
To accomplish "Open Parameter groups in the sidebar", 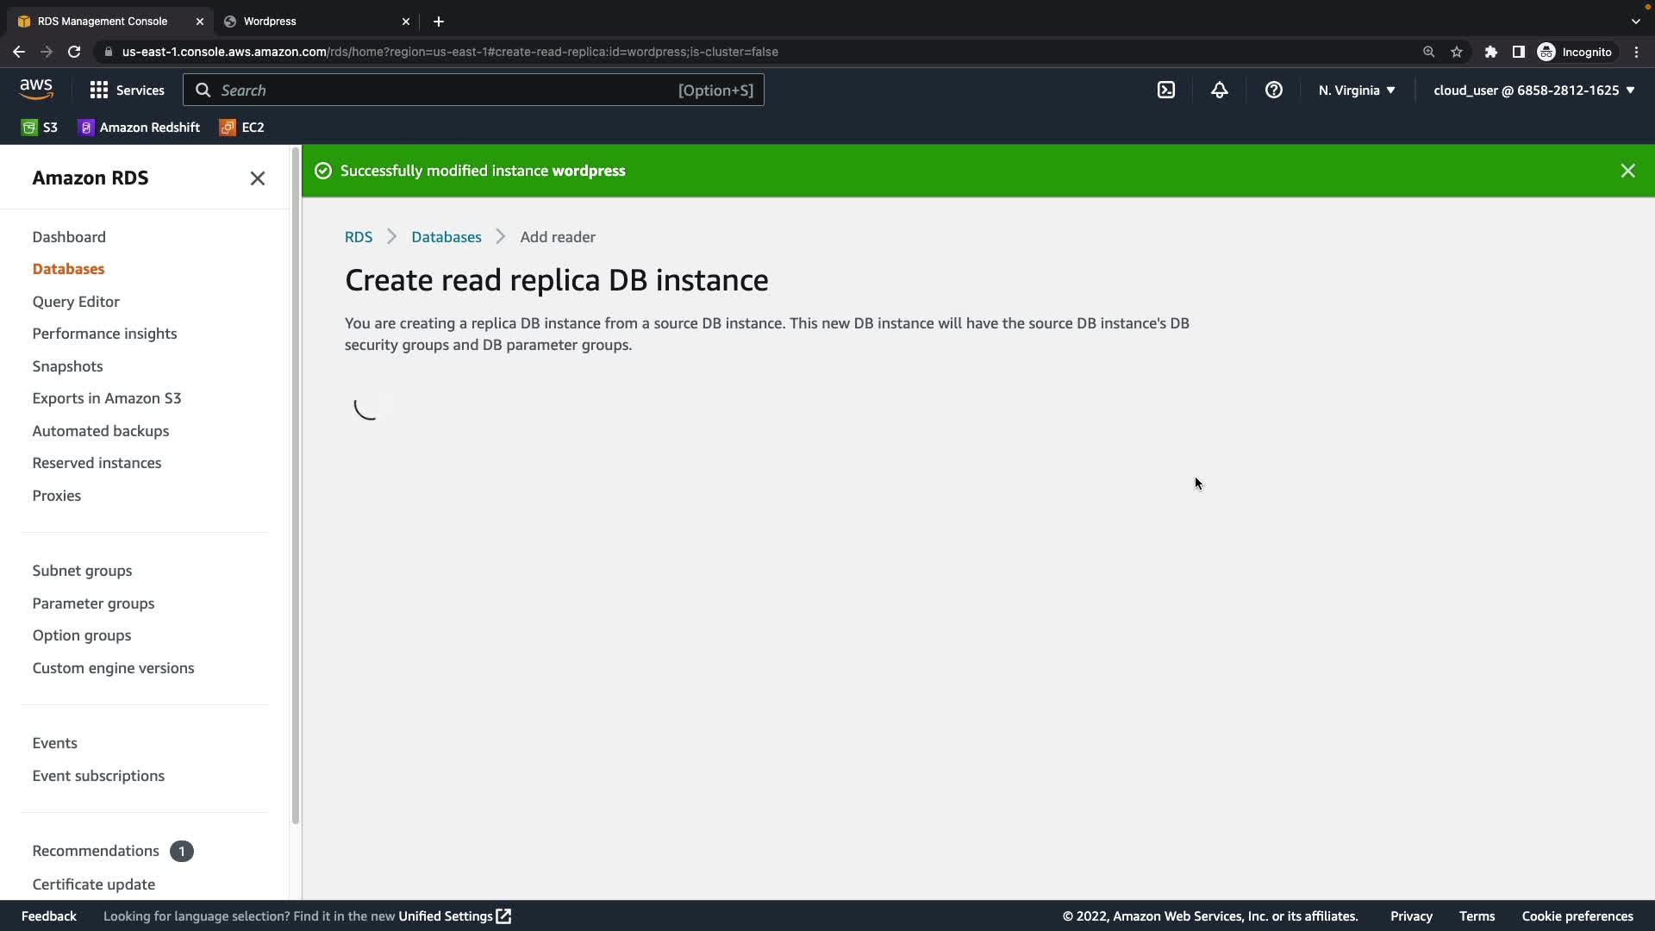I will 93,603.
